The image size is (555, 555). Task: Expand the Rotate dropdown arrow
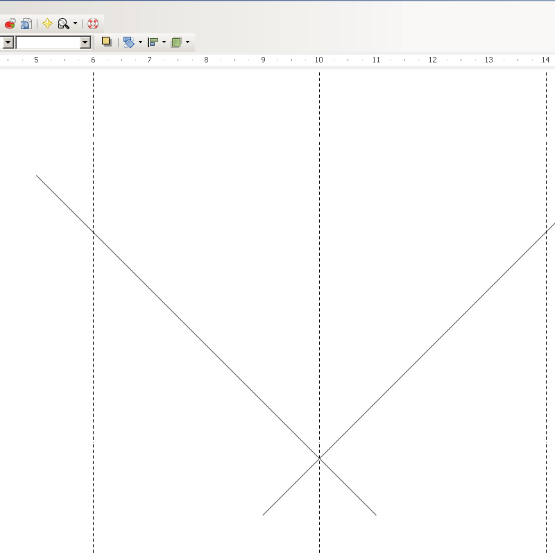coord(140,42)
